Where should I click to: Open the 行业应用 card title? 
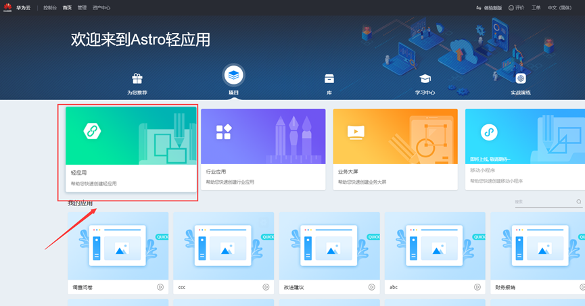(x=216, y=172)
